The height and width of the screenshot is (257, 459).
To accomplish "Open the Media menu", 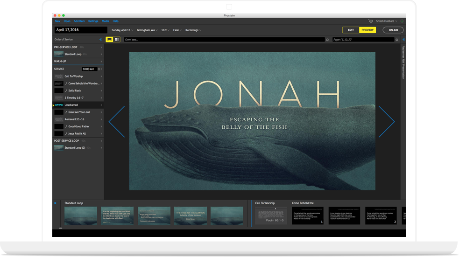I will click(x=106, y=21).
